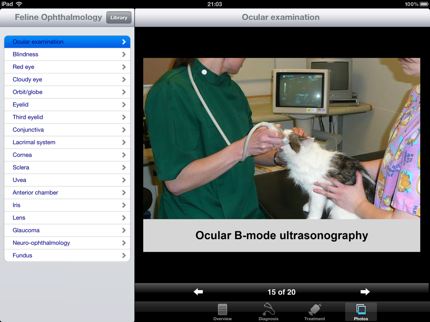This screenshot has width=430, height=322.
Task: Switch to the Diagnosis tab
Action: click(268, 312)
